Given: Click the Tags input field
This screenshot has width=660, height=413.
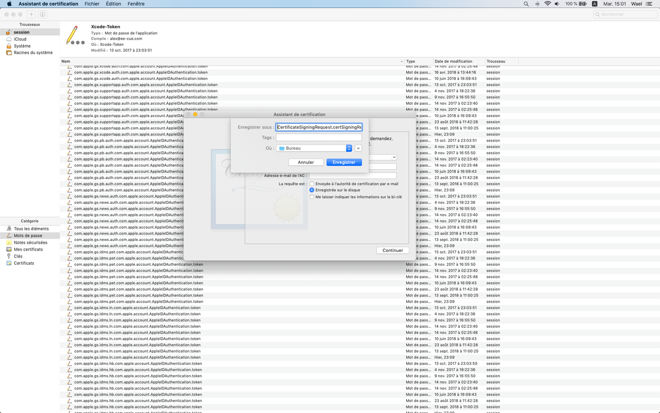Looking at the screenshot, I should click(319, 138).
